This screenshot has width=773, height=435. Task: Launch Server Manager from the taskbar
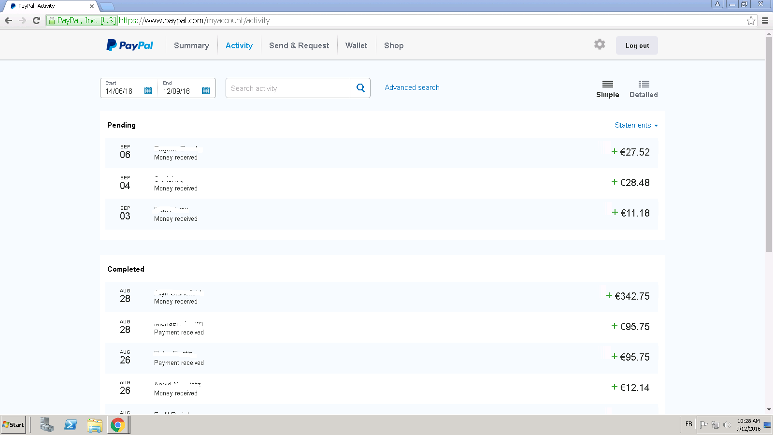pyautogui.click(x=46, y=425)
